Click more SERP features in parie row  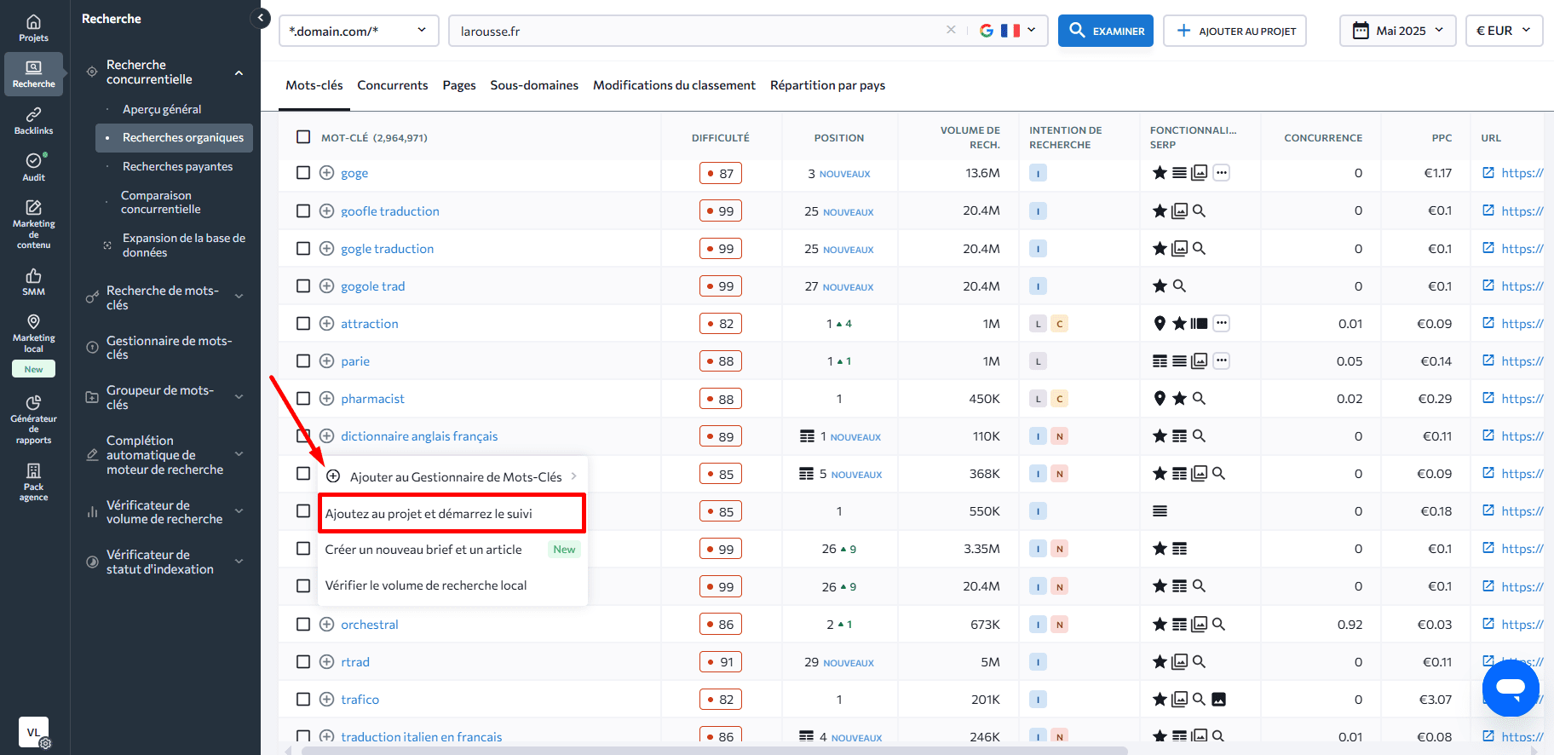tap(1222, 361)
